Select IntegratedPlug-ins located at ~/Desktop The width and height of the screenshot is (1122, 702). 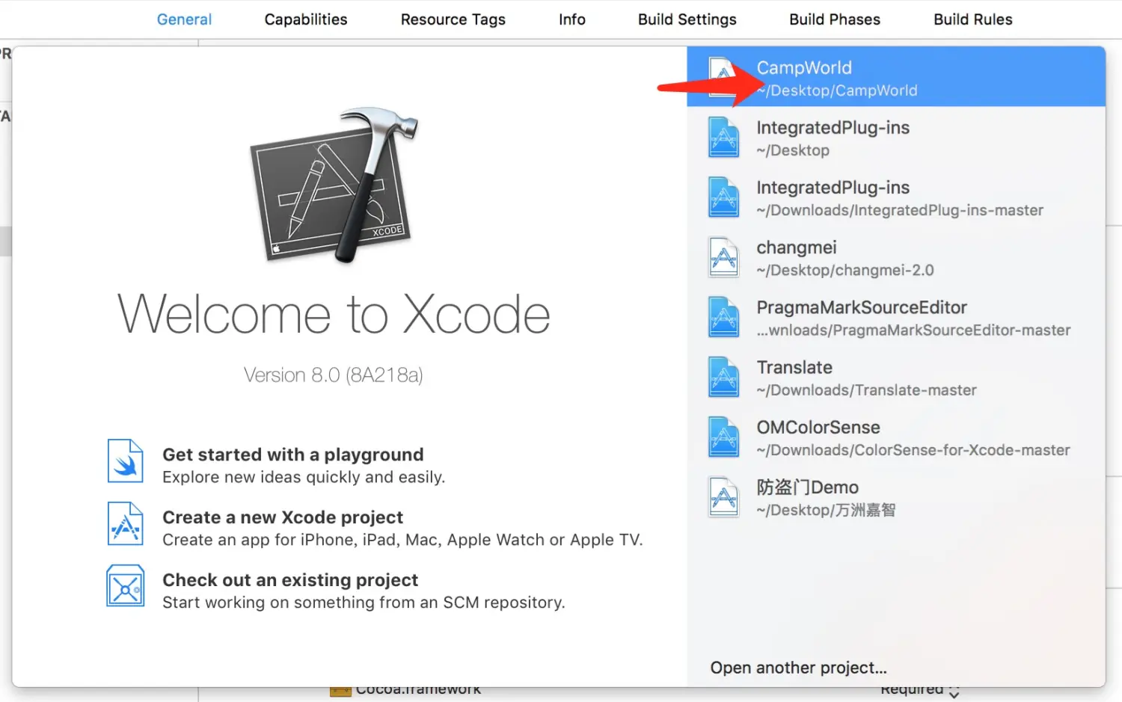pyautogui.click(x=896, y=138)
